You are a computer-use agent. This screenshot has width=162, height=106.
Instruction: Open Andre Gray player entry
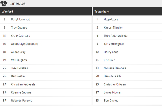tap(18, 52)
